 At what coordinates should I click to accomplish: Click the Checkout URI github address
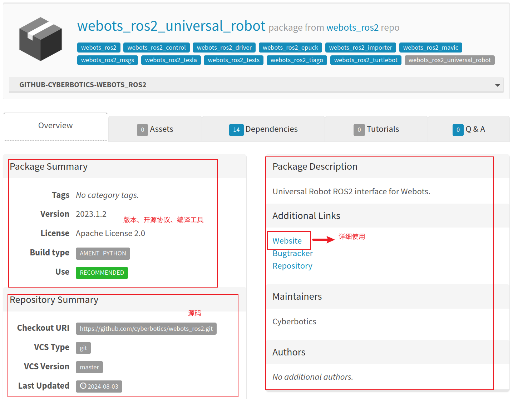(x=146, y=329)
